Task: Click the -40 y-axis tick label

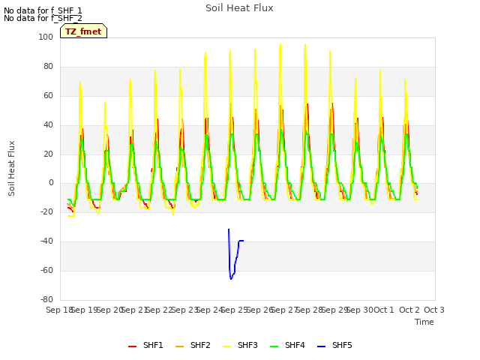Action: pyautogui.click(x=46, y=241)
